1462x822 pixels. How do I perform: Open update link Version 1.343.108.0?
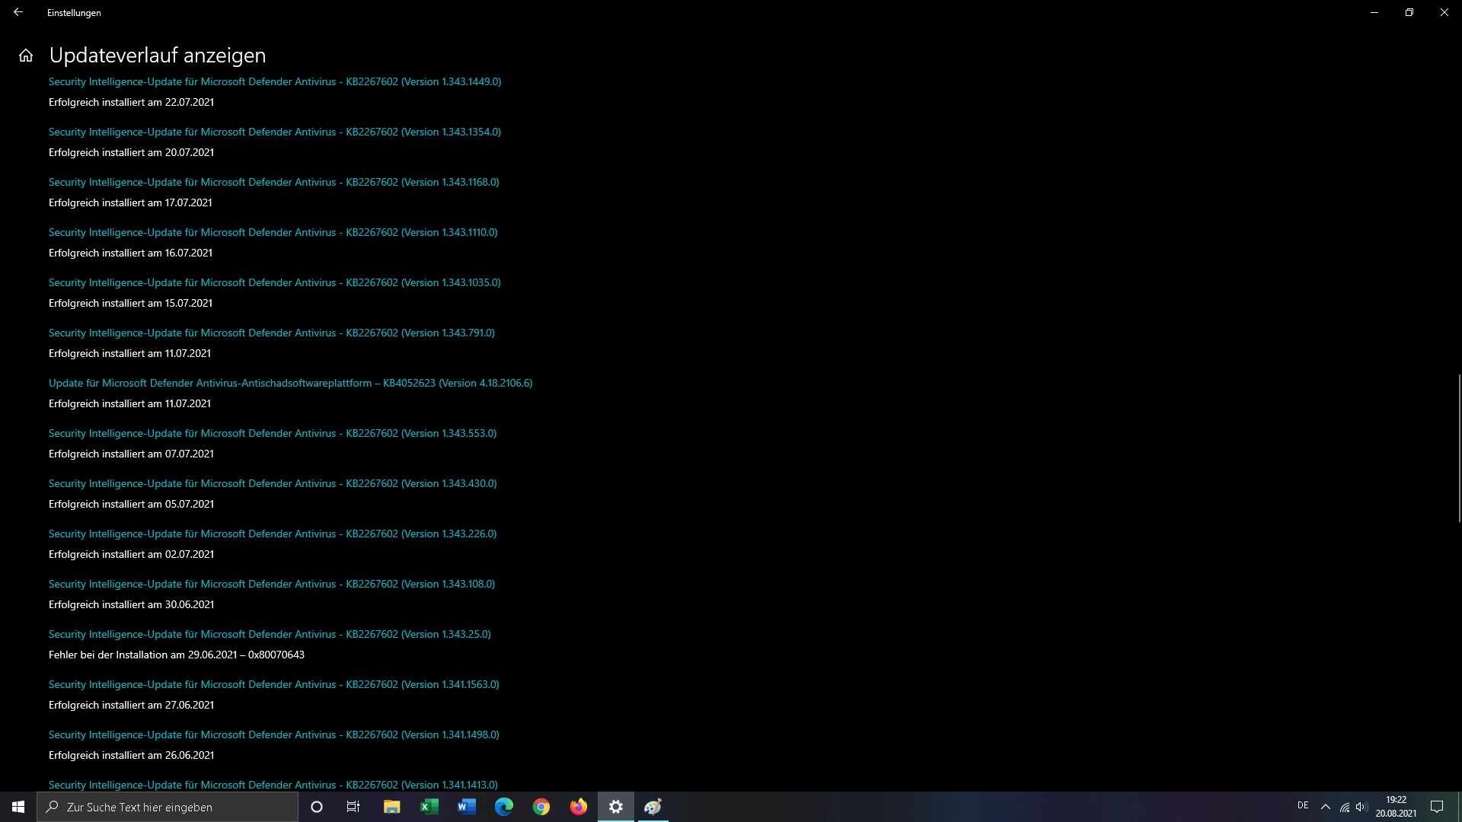click(272, 584)
